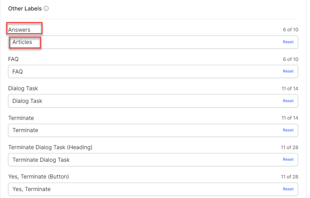This screenshot has width=310, height=198.
Task: Edit the Terminate Dialog Task input
Action: click(x=139, y=160)
